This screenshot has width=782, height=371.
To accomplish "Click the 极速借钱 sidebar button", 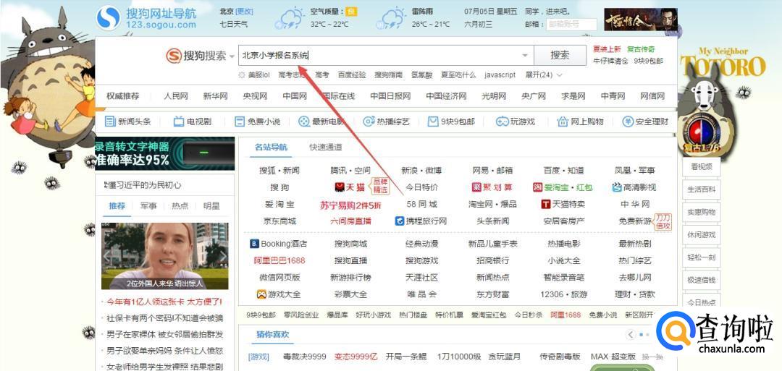I will coord(701,280).
